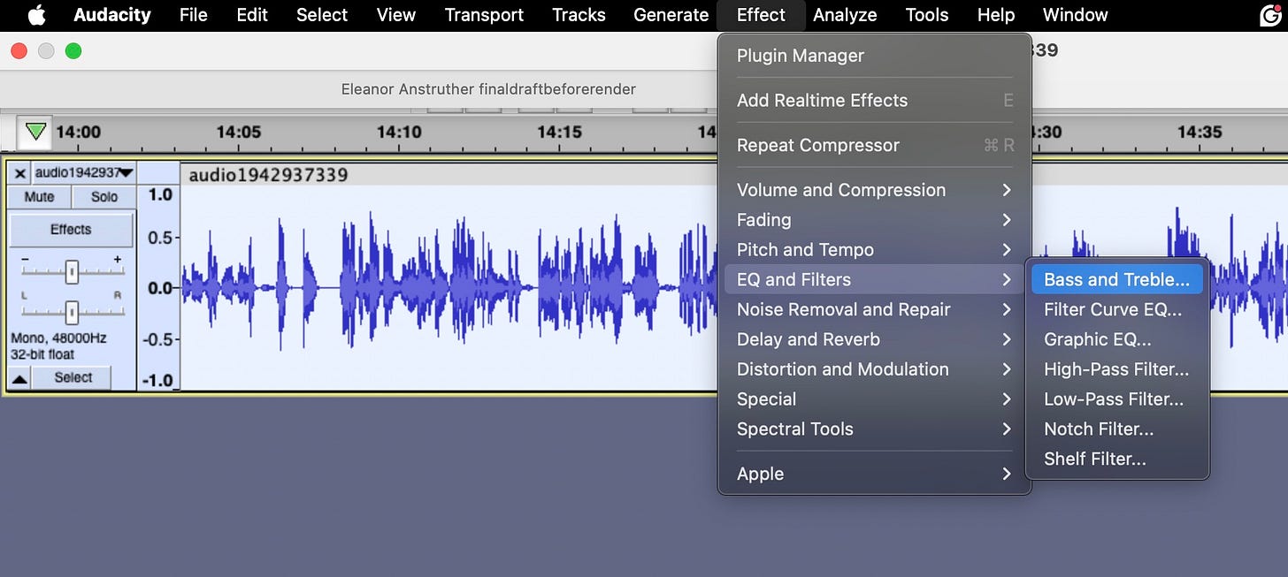Open the Analyze menu

[x=845, y=15]
